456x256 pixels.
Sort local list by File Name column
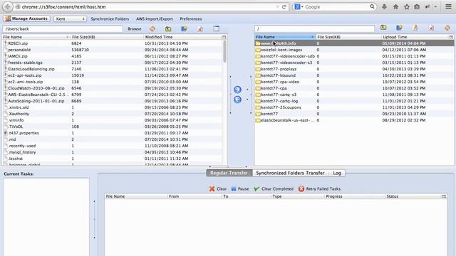[36, 37]
